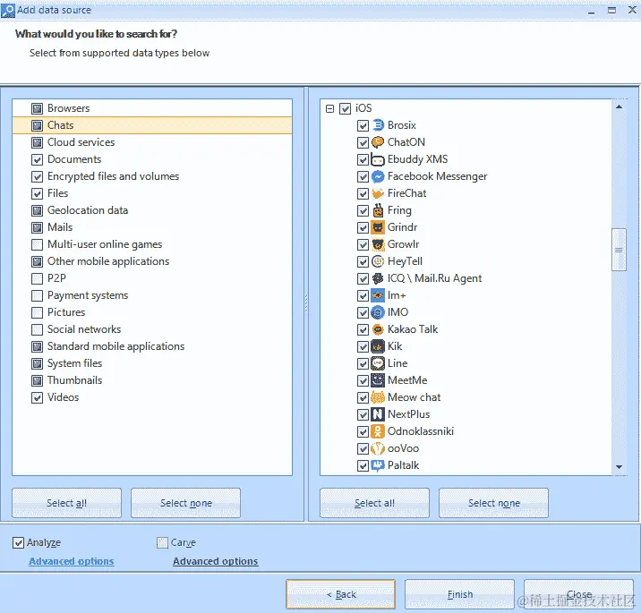Click the scroll down arrow in apps list
The image size is (641, 613).
619,467
